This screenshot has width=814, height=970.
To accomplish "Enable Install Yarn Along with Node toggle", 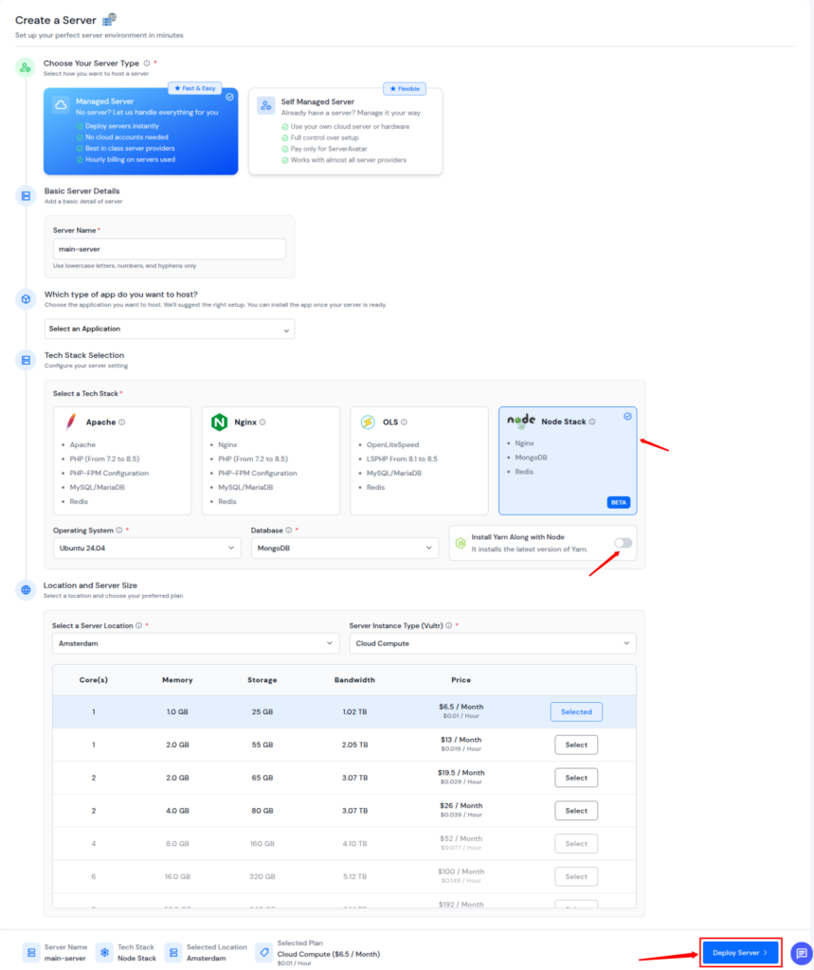I will pyautogui.click(x=623, y=543).
